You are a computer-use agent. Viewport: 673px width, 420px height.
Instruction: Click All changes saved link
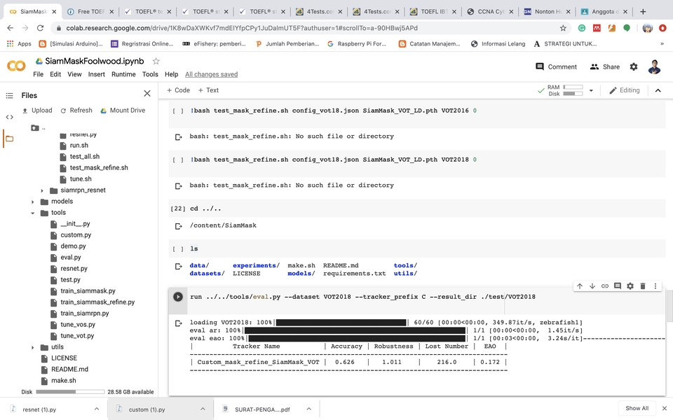coord(211,75)
